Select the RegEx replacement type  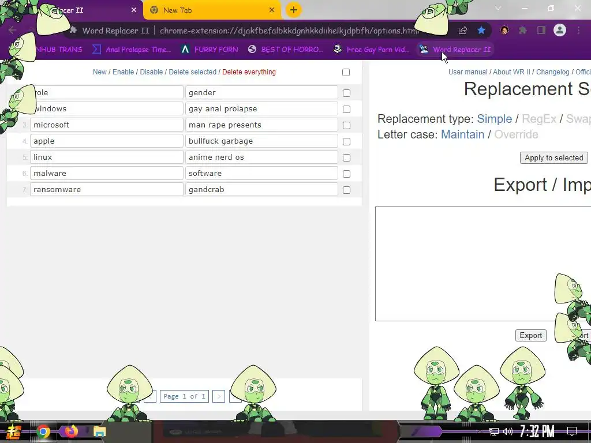(539, 119)
